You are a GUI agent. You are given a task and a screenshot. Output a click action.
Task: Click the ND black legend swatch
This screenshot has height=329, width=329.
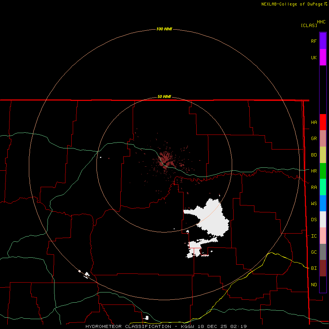(x=323, y=284)
